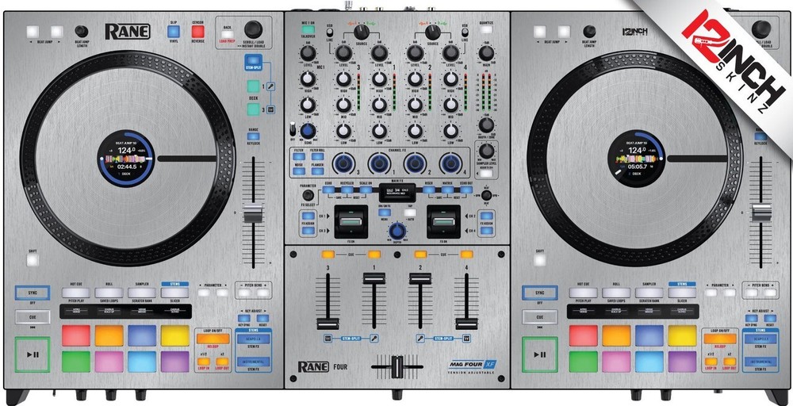Click the vocal microphone icon beside left Deck 1
Image resolution: width=793 pixels, height=406 pixels.
coord(271,86)
